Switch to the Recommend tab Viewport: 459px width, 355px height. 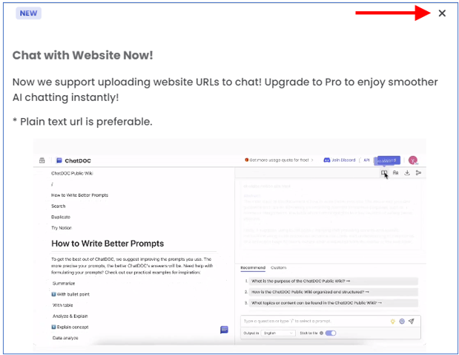pos(253,267)
